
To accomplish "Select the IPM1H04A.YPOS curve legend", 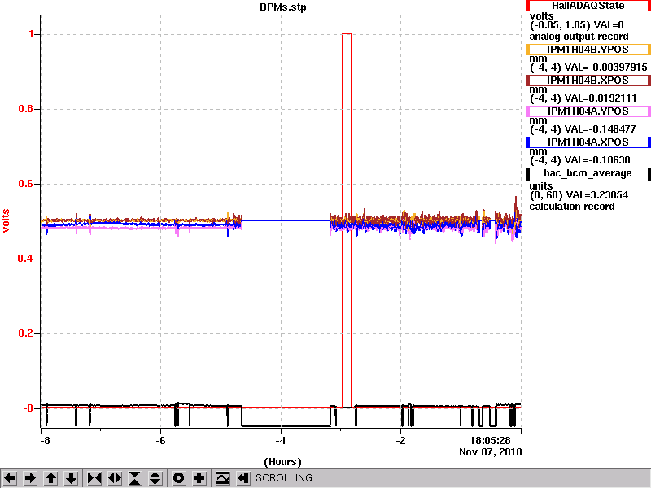I will [588, 111].
